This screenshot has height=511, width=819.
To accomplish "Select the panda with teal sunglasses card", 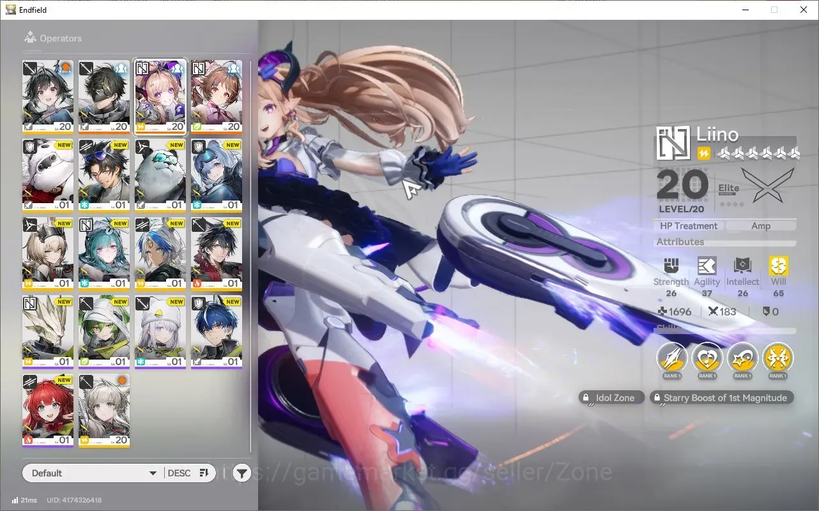I will pos(160,176).
